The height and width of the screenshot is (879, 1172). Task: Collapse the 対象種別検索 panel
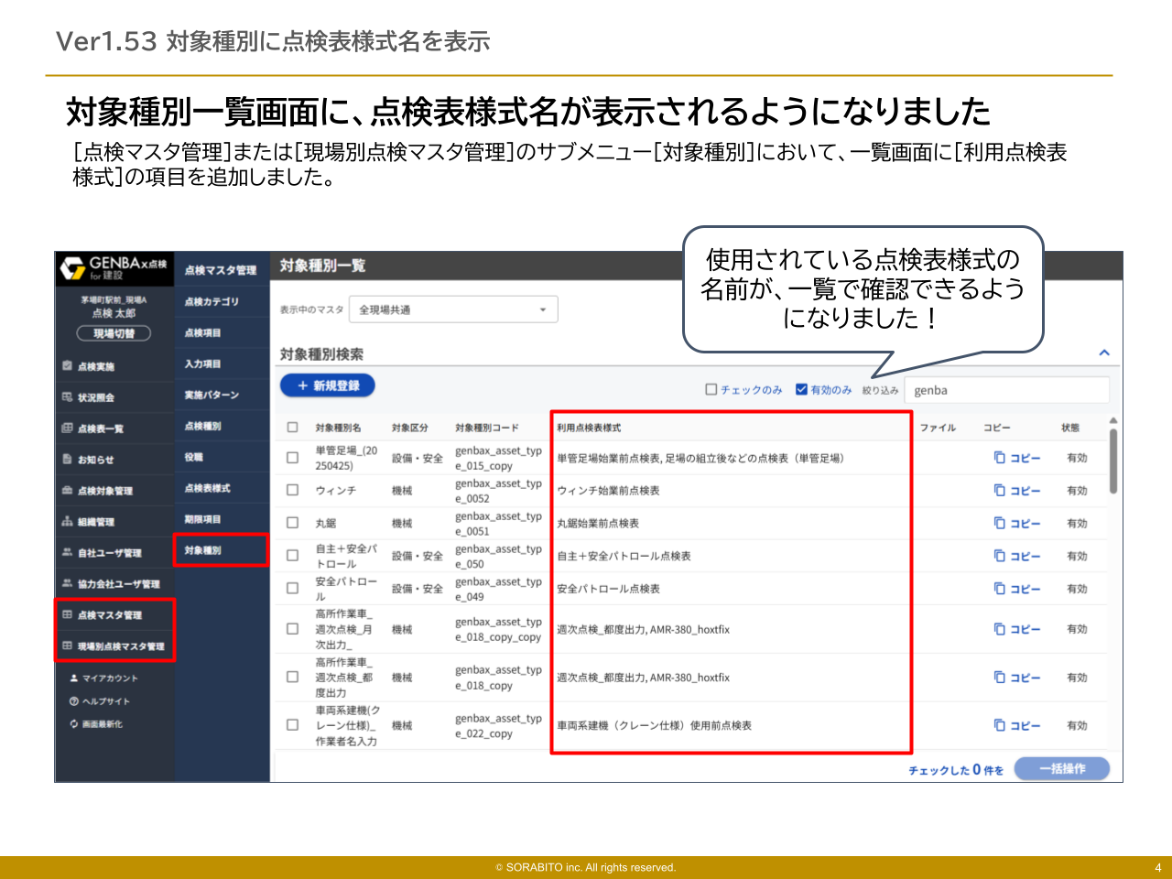click(1105, 353)
